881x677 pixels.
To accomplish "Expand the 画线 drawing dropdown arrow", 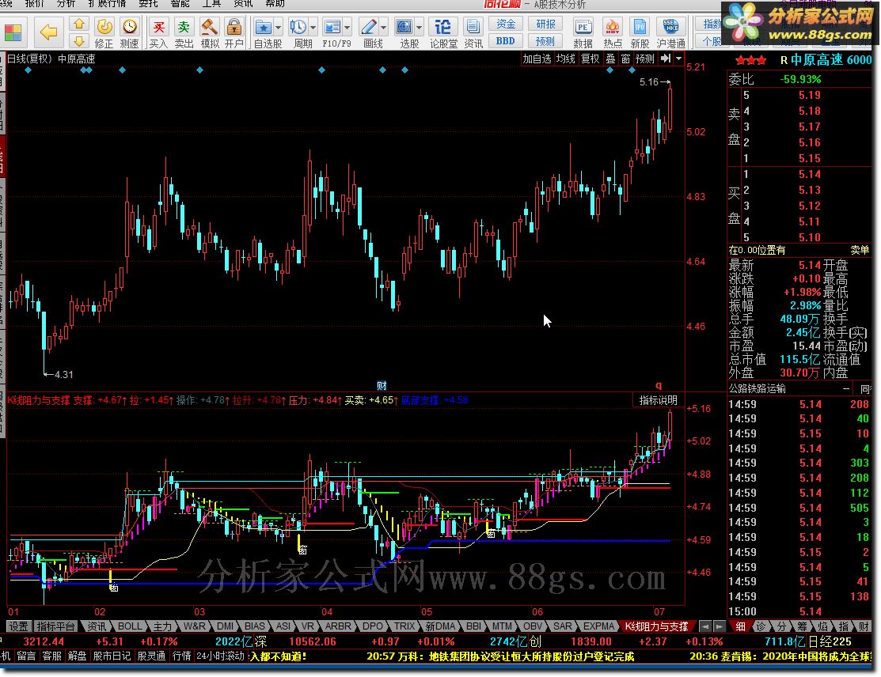I will (384, 27).
